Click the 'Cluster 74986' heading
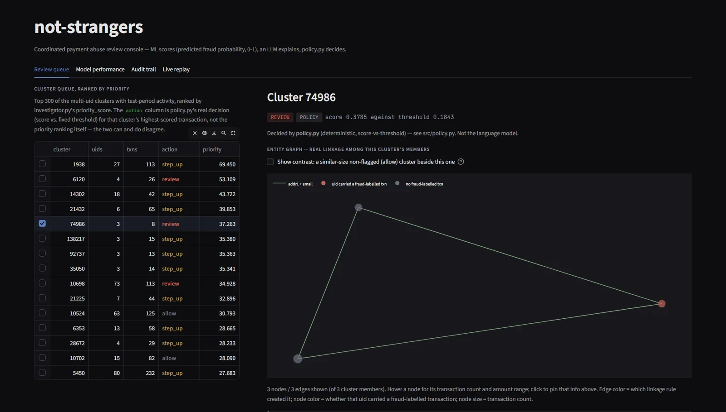The width and height of the screenshot is (726, 412). point(301,97)
